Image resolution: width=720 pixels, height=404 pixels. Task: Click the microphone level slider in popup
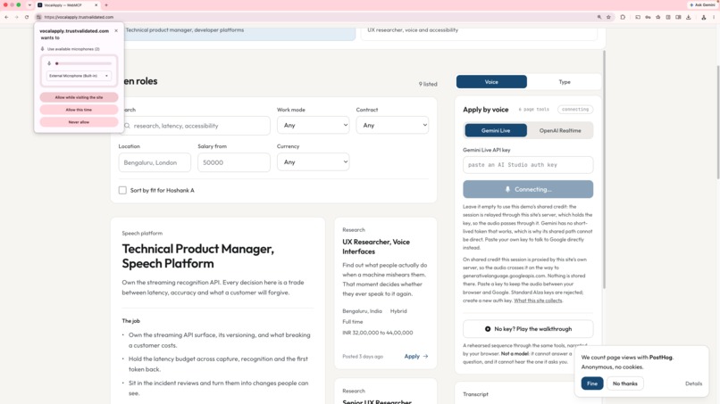[x=83, y=63]
